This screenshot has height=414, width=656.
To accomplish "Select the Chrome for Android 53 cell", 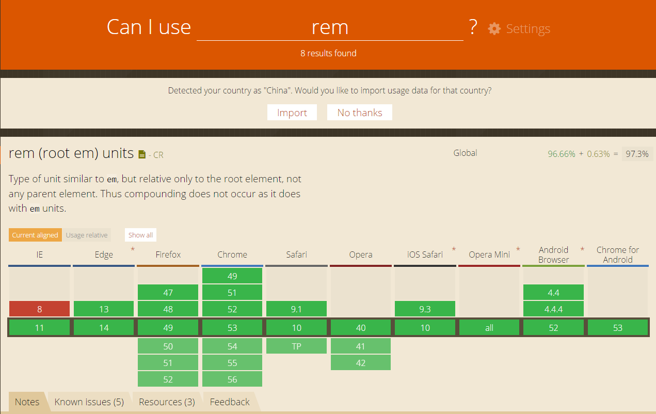I will [x=618, y=328].
